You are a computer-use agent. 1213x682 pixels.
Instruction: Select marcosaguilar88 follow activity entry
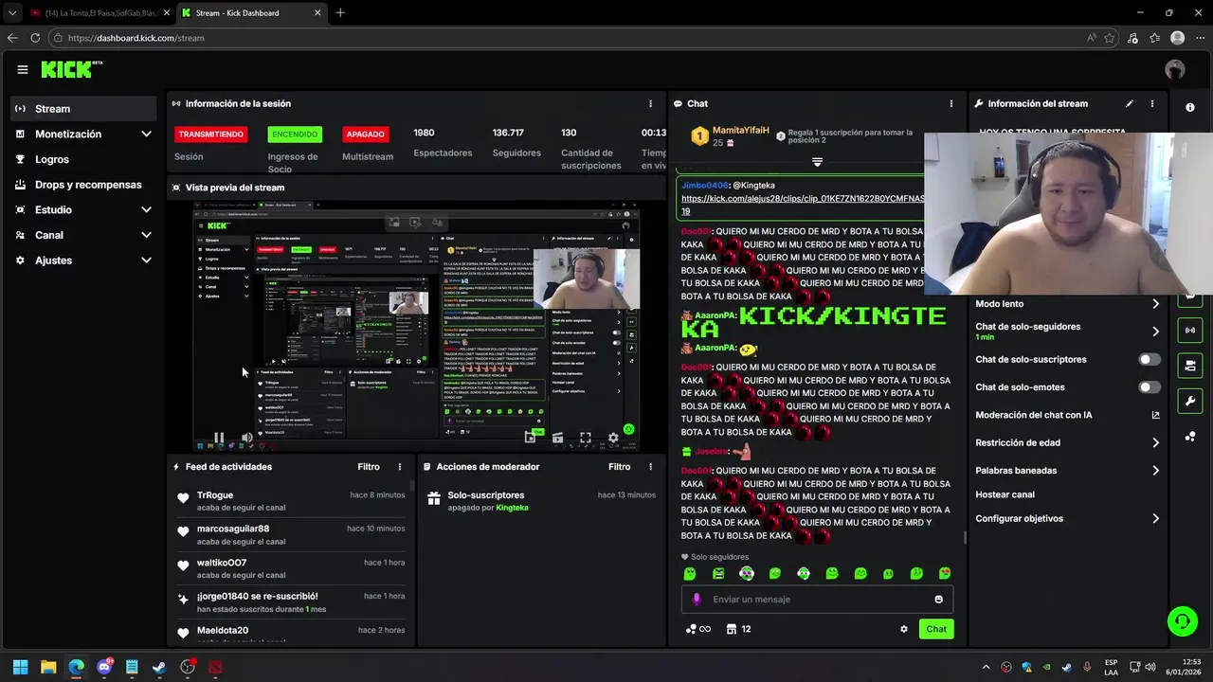[x=291, y=534]
